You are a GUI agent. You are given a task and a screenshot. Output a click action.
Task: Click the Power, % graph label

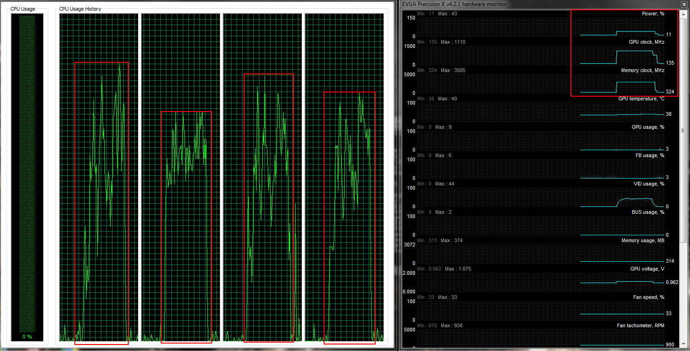coord(653,13)
